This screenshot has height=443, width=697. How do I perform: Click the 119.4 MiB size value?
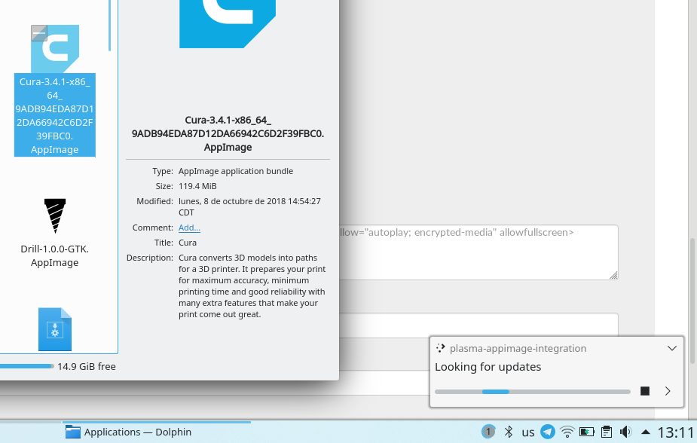point(197,186)
